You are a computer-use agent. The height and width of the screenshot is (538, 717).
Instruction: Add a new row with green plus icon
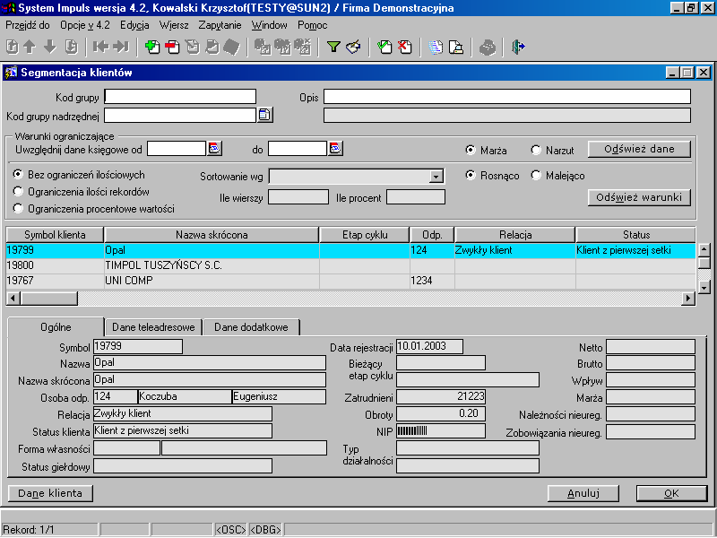tap(151, 47)
